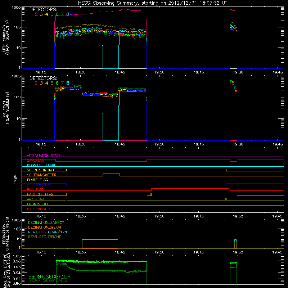Viewport: 288px width, 288px height.
Task: Select detector 9 in front segments legend
Action: (x=73, y=14)
